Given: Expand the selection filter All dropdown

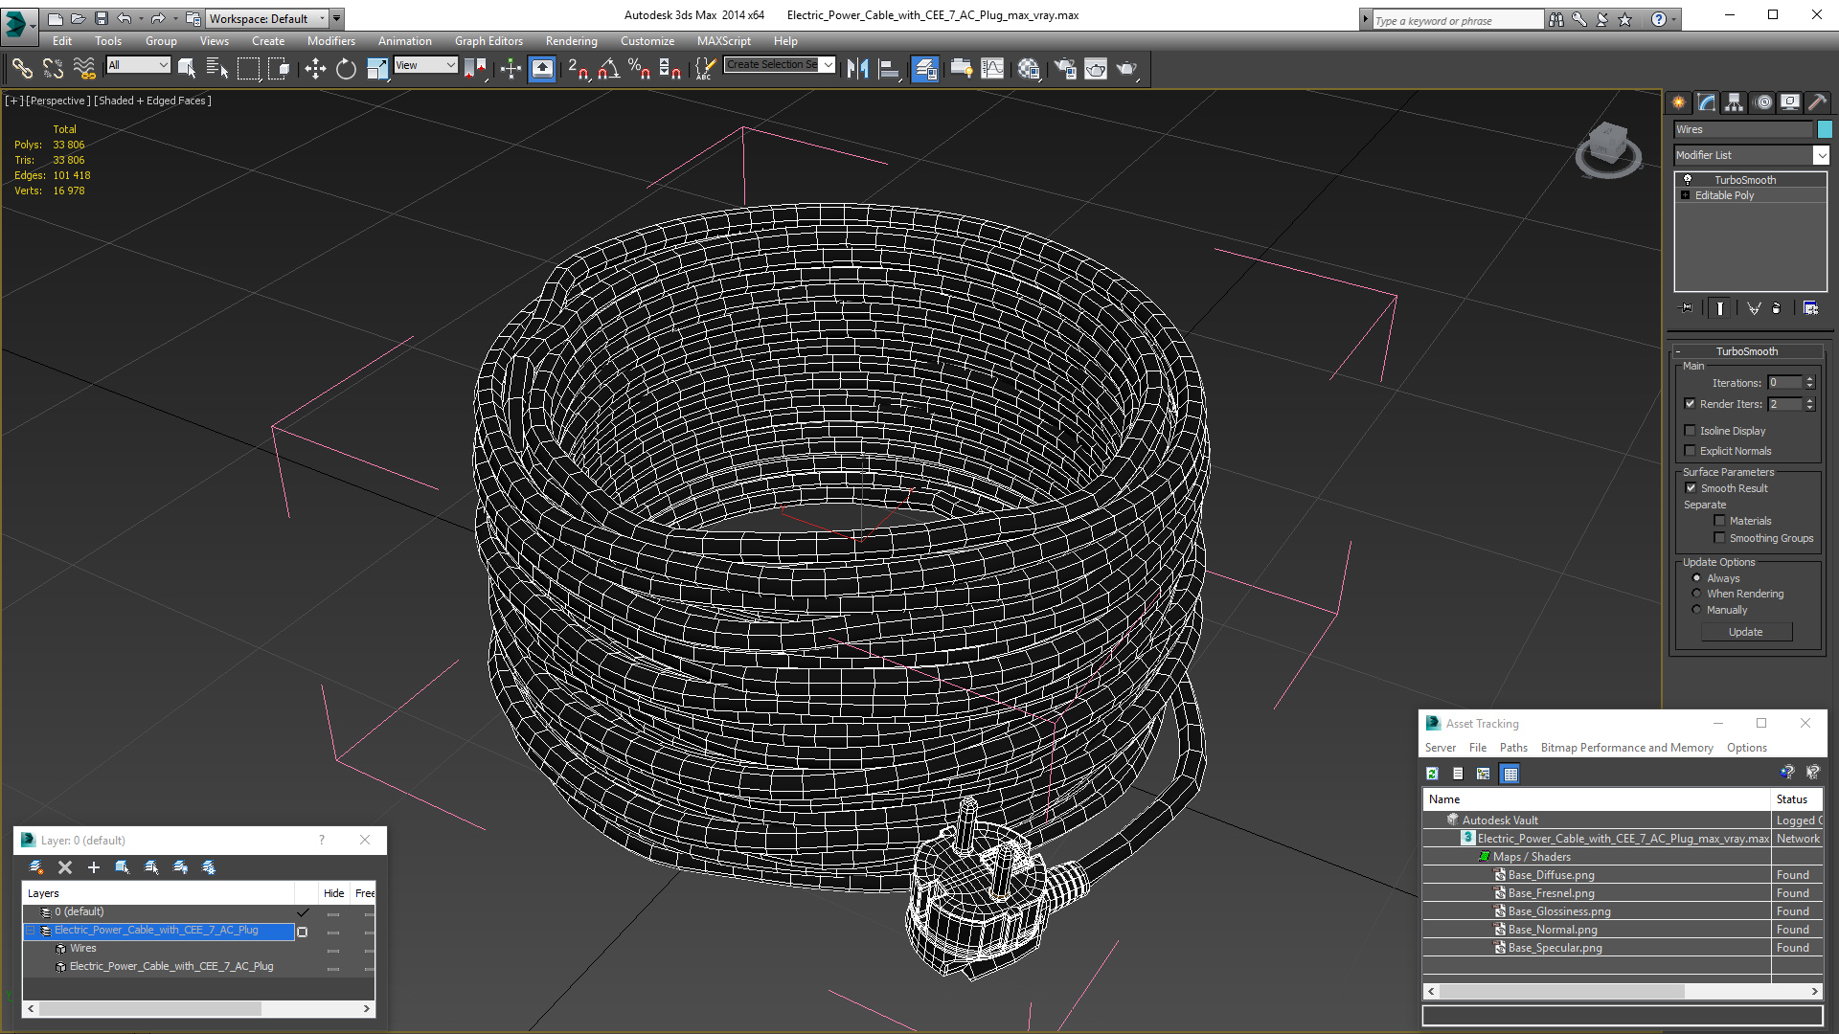Looking at the screenshot, I should (x=163, y=65).
